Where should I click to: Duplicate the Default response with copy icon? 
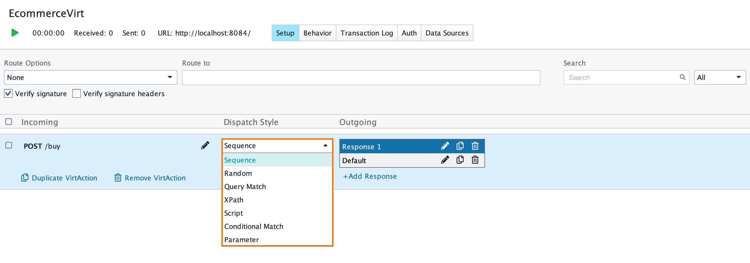click(460, 160)
